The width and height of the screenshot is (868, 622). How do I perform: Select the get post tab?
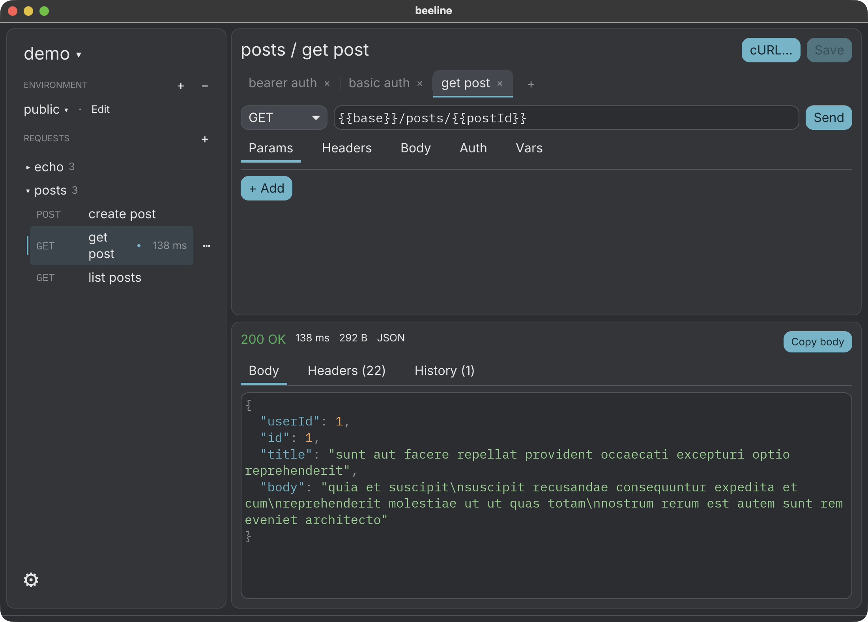coord(466,83)
